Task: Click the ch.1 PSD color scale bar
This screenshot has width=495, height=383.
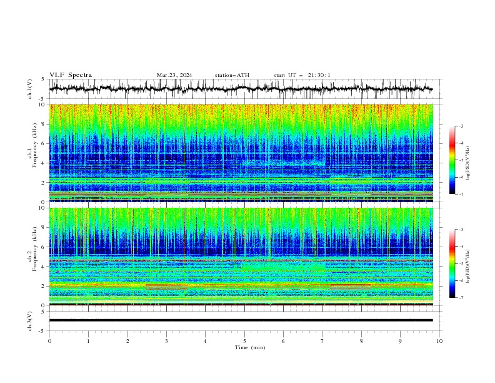Action: [x=452, y=160]
